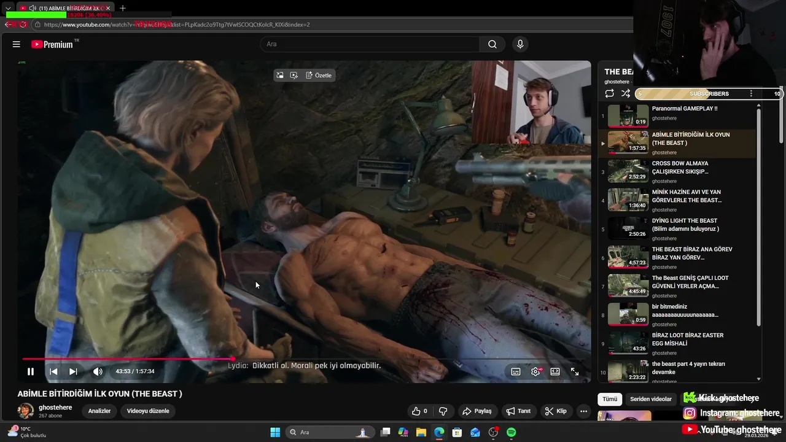Switch to Microsoft Edge on the taskbar
This screenshot has height=442, width=786.
pos(439,432)
